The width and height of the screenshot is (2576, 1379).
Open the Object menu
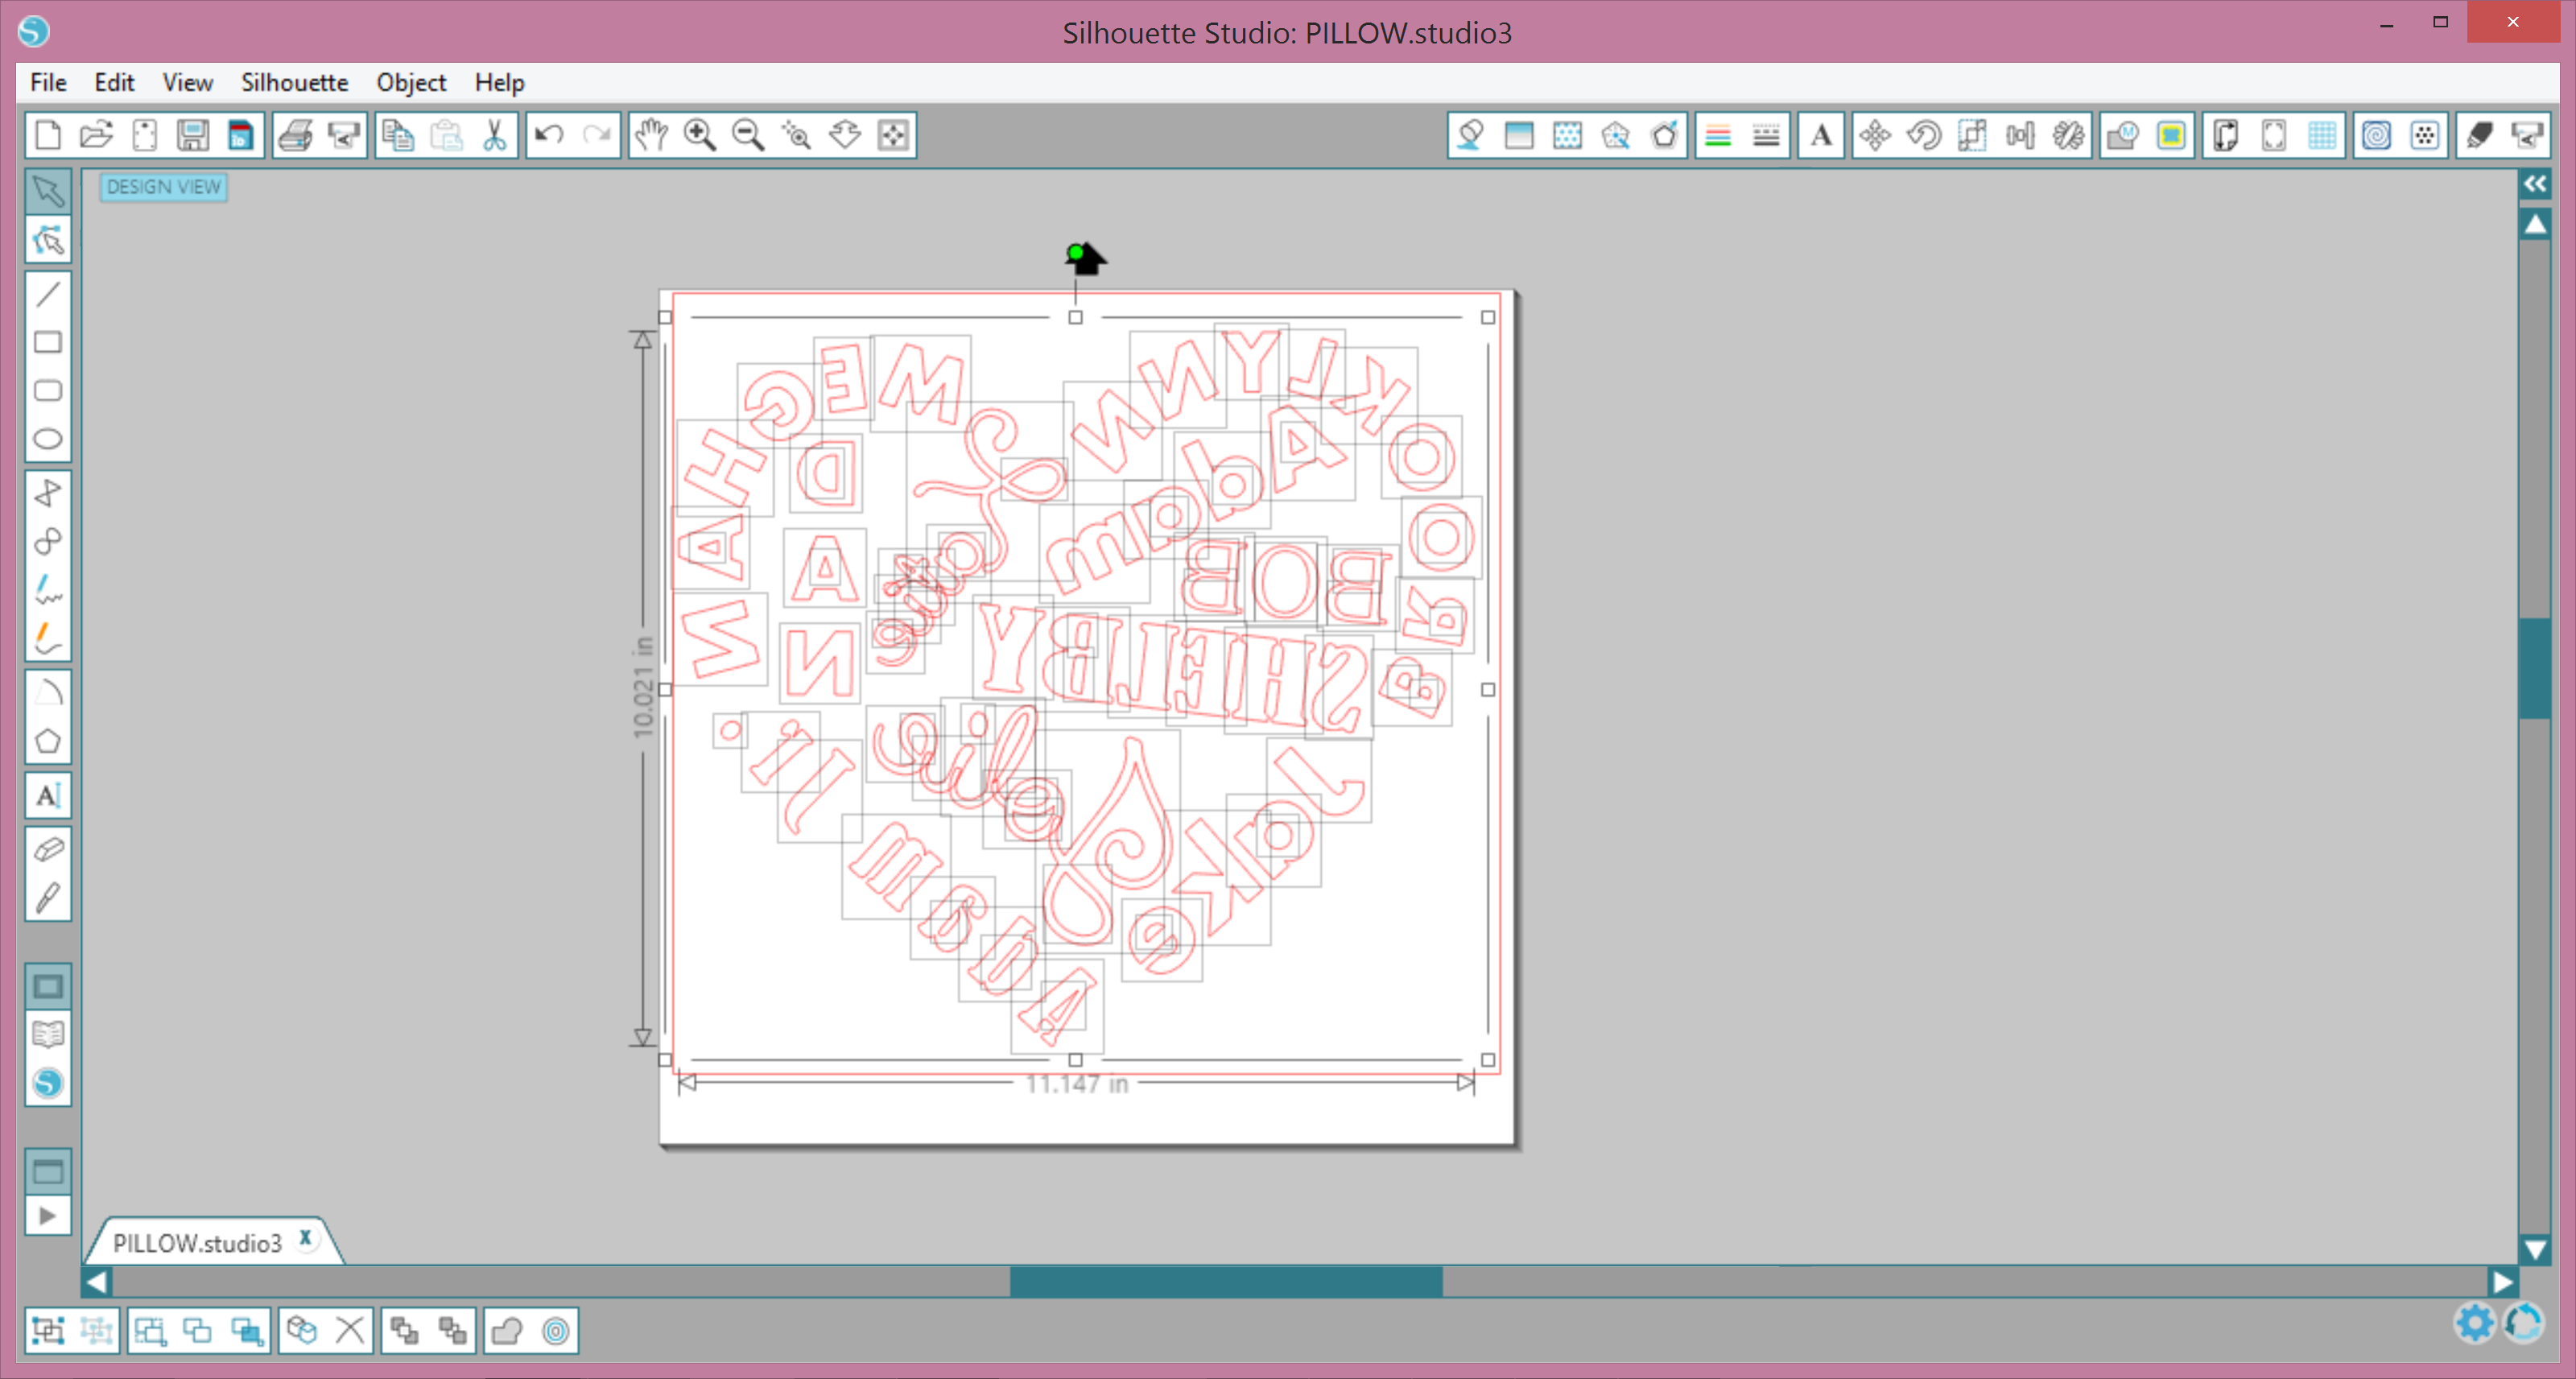pyautogui.click(x=411, y=82)
